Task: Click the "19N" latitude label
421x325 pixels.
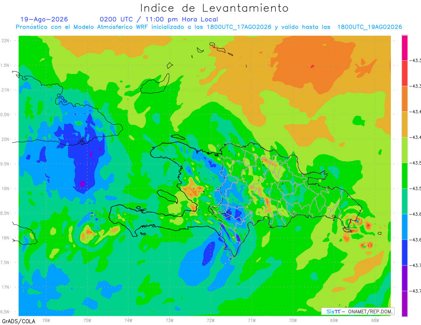Action: (x=6, y=189)
